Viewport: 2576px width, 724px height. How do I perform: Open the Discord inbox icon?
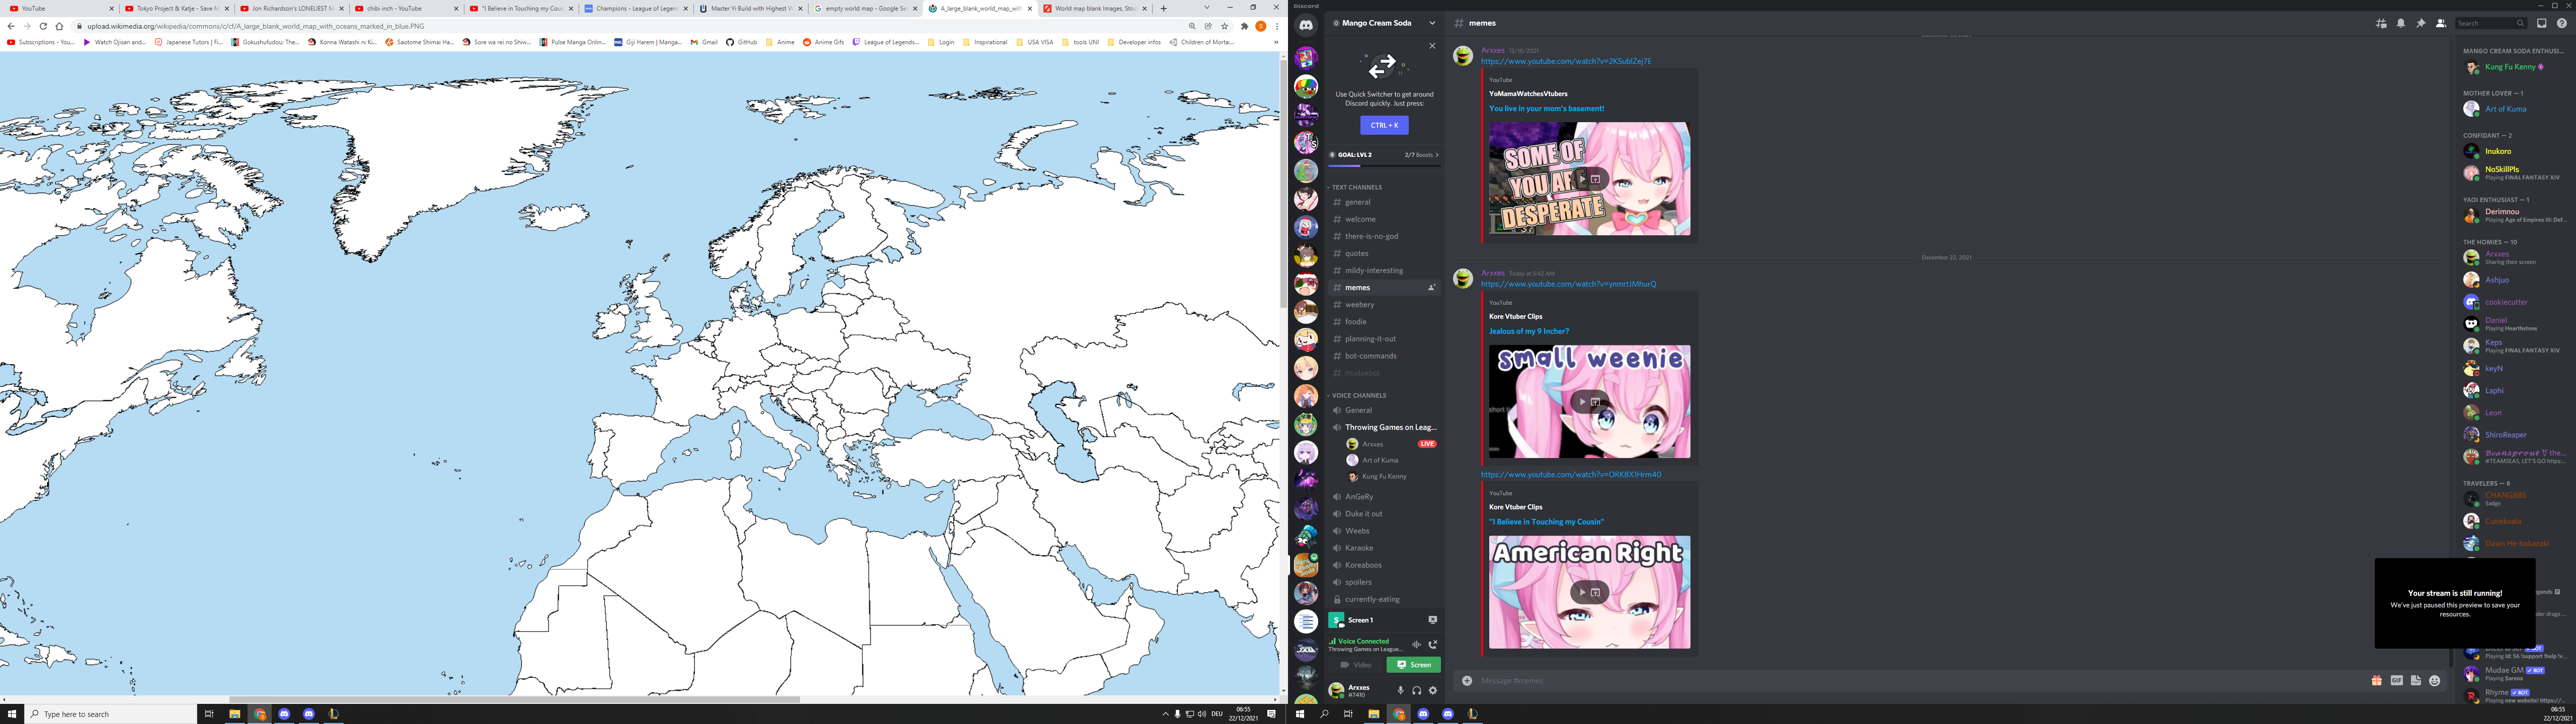point(2541,23)
